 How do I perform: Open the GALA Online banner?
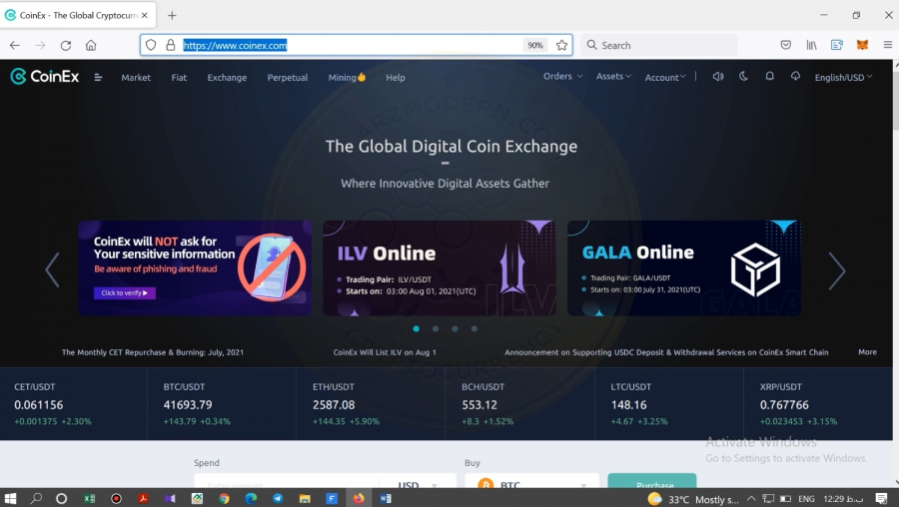(684, 267)
